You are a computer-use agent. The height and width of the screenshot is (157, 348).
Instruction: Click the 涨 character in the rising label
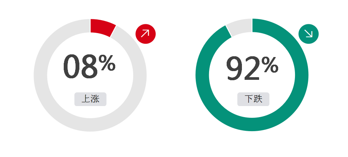coord(95,99)
